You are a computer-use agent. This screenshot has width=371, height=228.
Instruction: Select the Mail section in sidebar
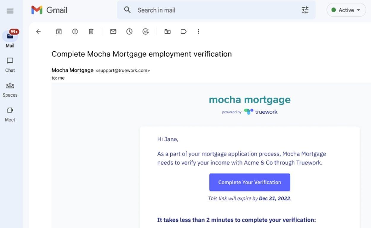pos(10,39)
